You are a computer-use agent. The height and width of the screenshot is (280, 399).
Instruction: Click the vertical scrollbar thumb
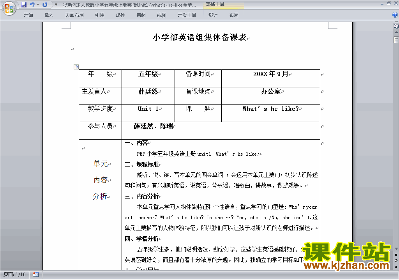tap(396, 40)
